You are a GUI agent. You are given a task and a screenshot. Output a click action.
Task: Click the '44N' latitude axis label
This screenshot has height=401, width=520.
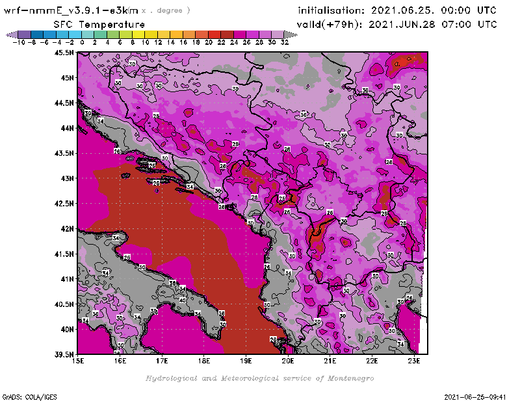[67, 128]
